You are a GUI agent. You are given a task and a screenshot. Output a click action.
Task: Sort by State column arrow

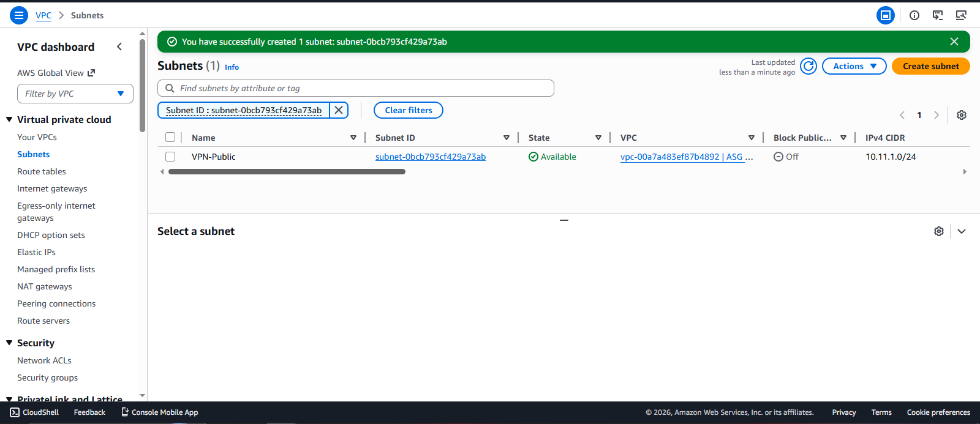[x=598, y=138]
